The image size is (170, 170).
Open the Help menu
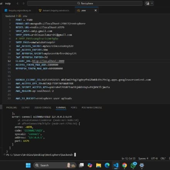coord(8,3)
